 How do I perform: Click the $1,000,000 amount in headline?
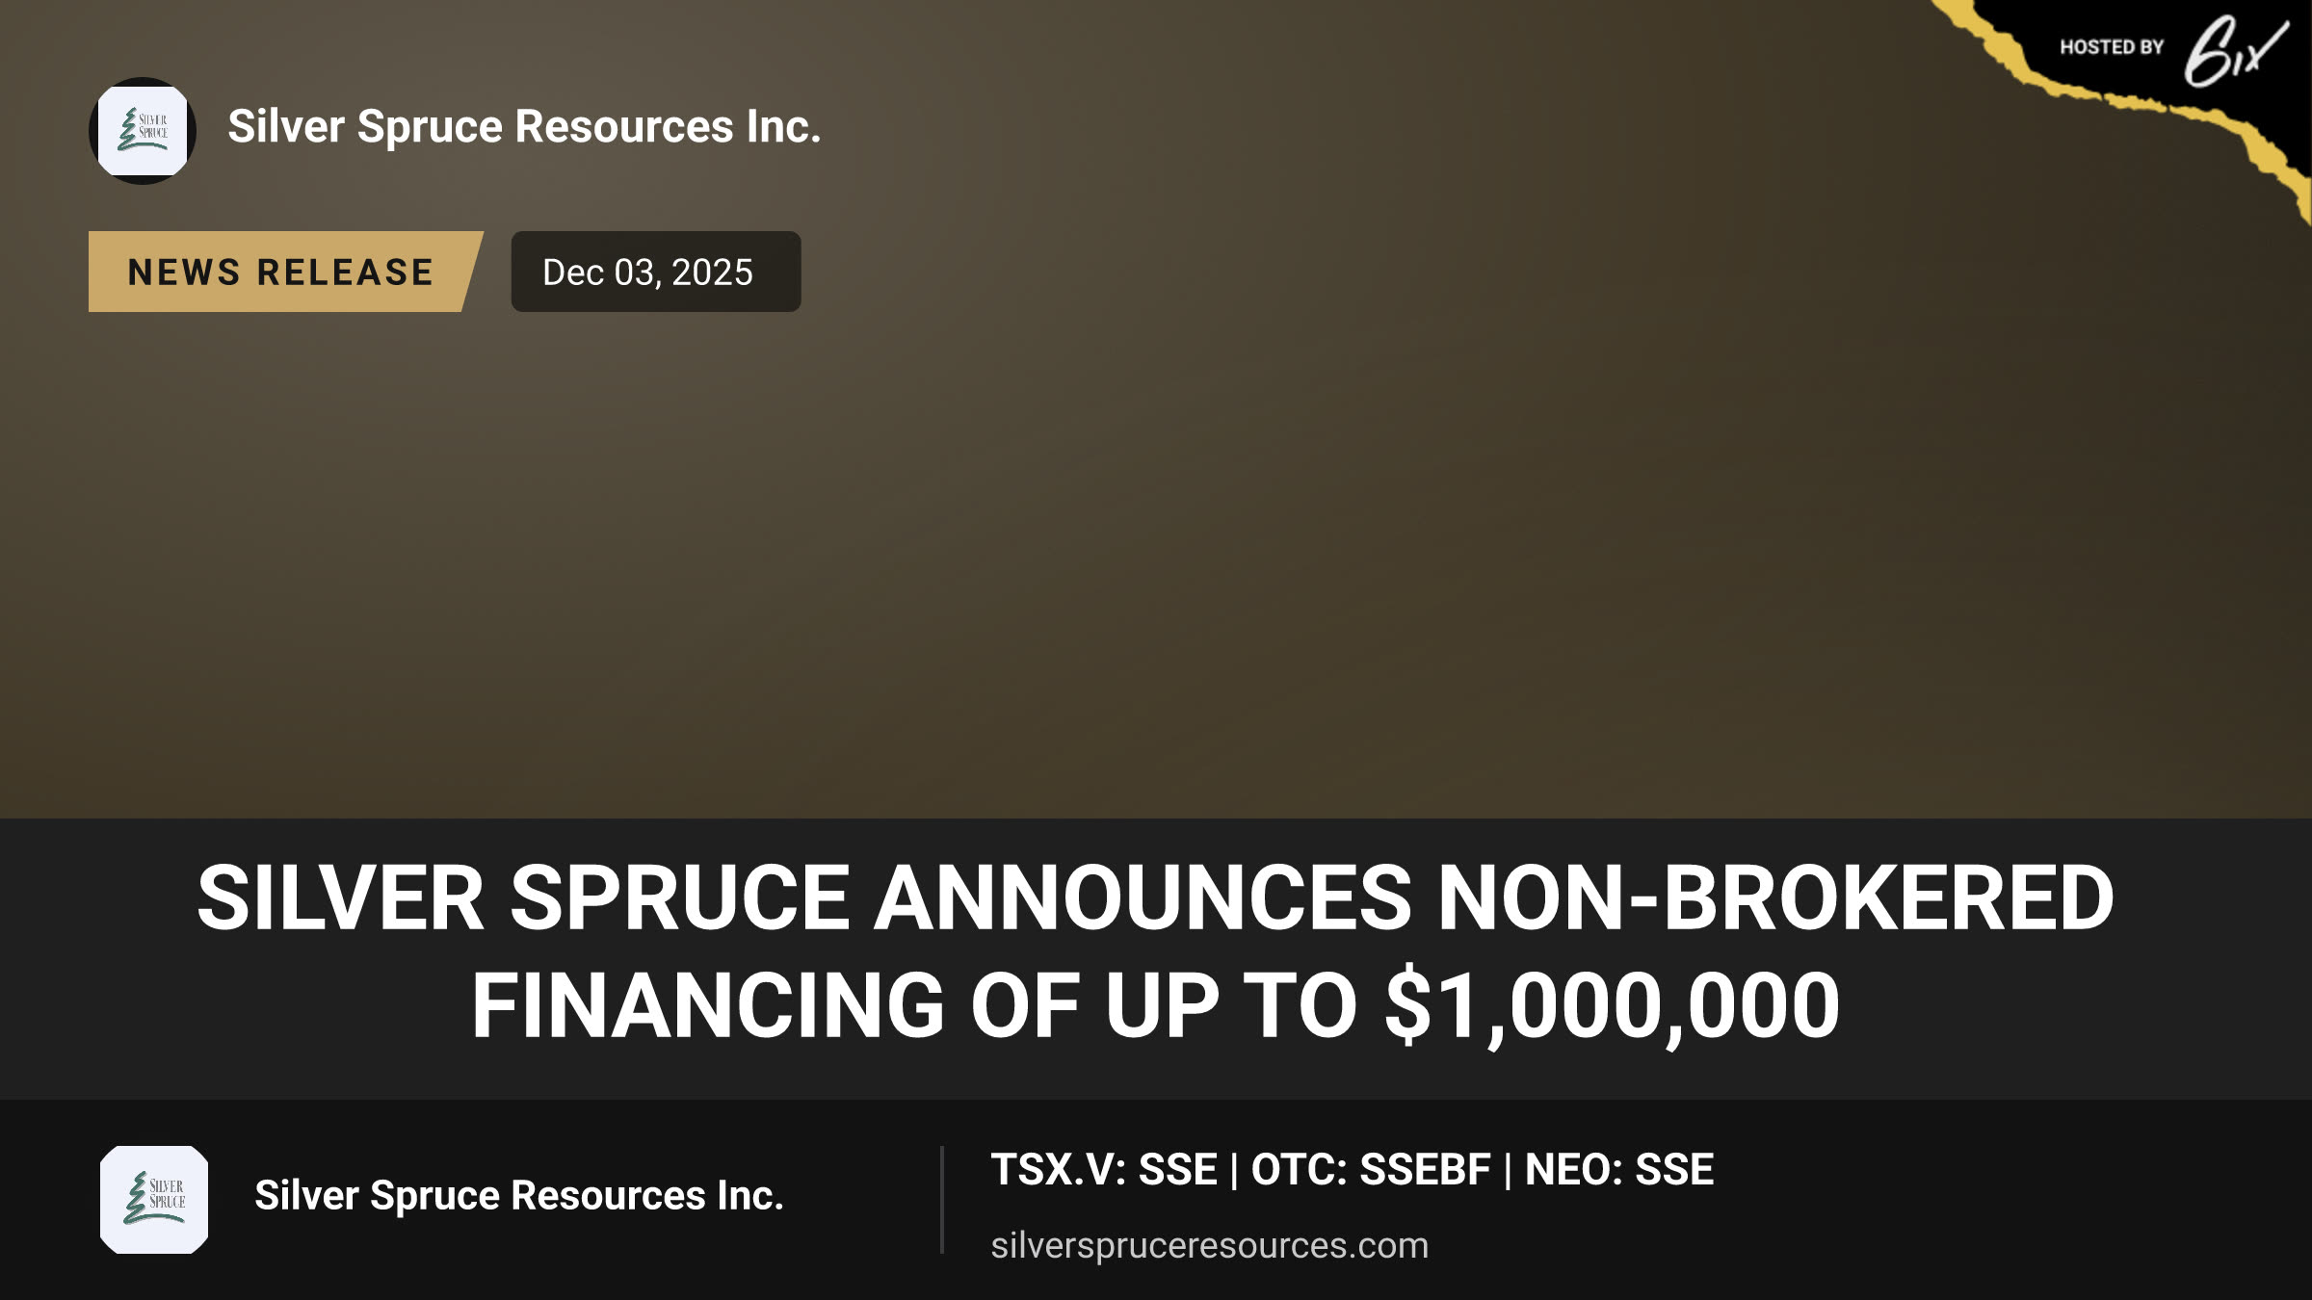(1613, 1006)
